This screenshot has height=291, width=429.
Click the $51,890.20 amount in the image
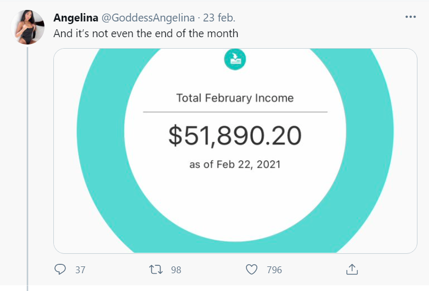[235, 136]
